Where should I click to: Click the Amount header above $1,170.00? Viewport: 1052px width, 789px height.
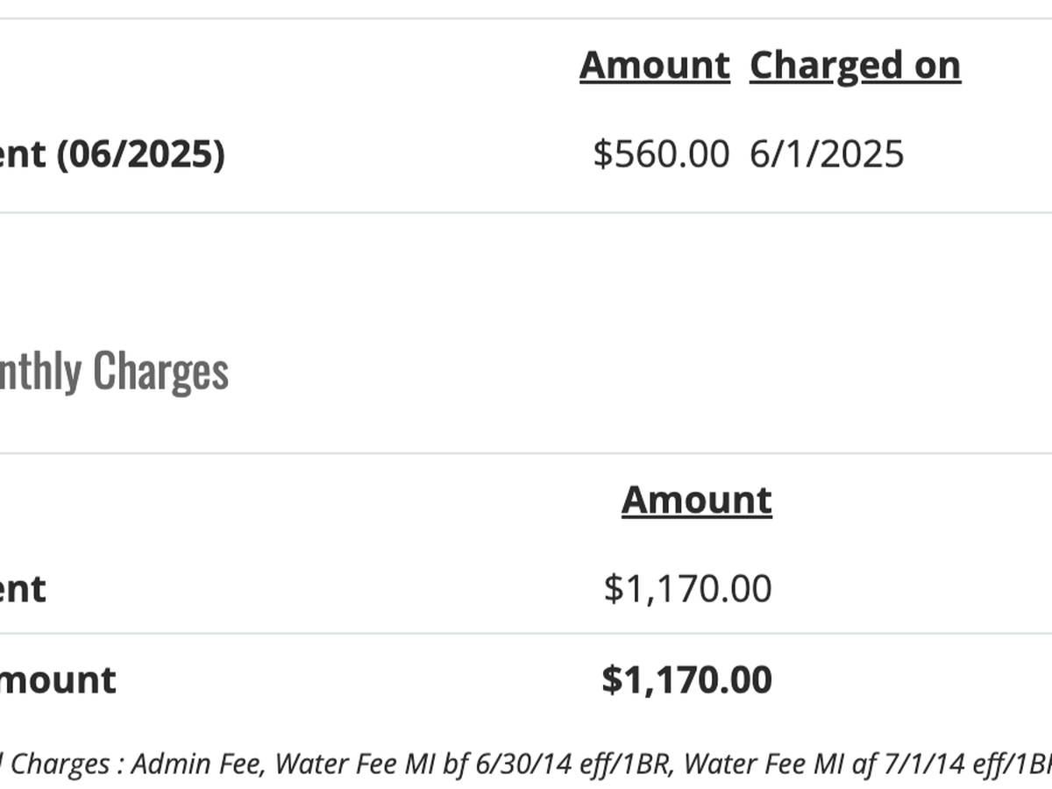[x=696, y=500]
